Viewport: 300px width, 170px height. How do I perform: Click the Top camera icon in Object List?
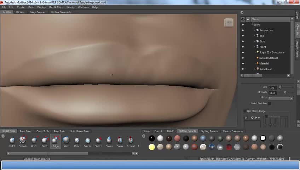coord(258,36)
